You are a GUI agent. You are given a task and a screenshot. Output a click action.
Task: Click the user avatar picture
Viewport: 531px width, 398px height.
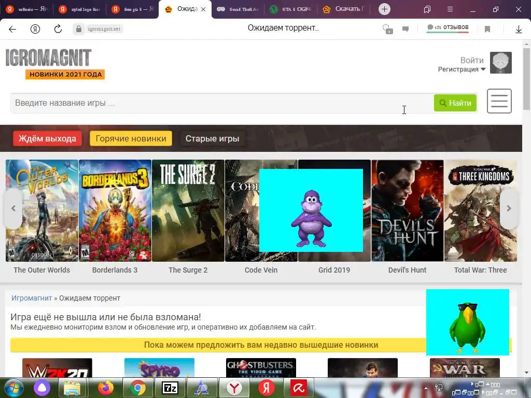point(500,63)
